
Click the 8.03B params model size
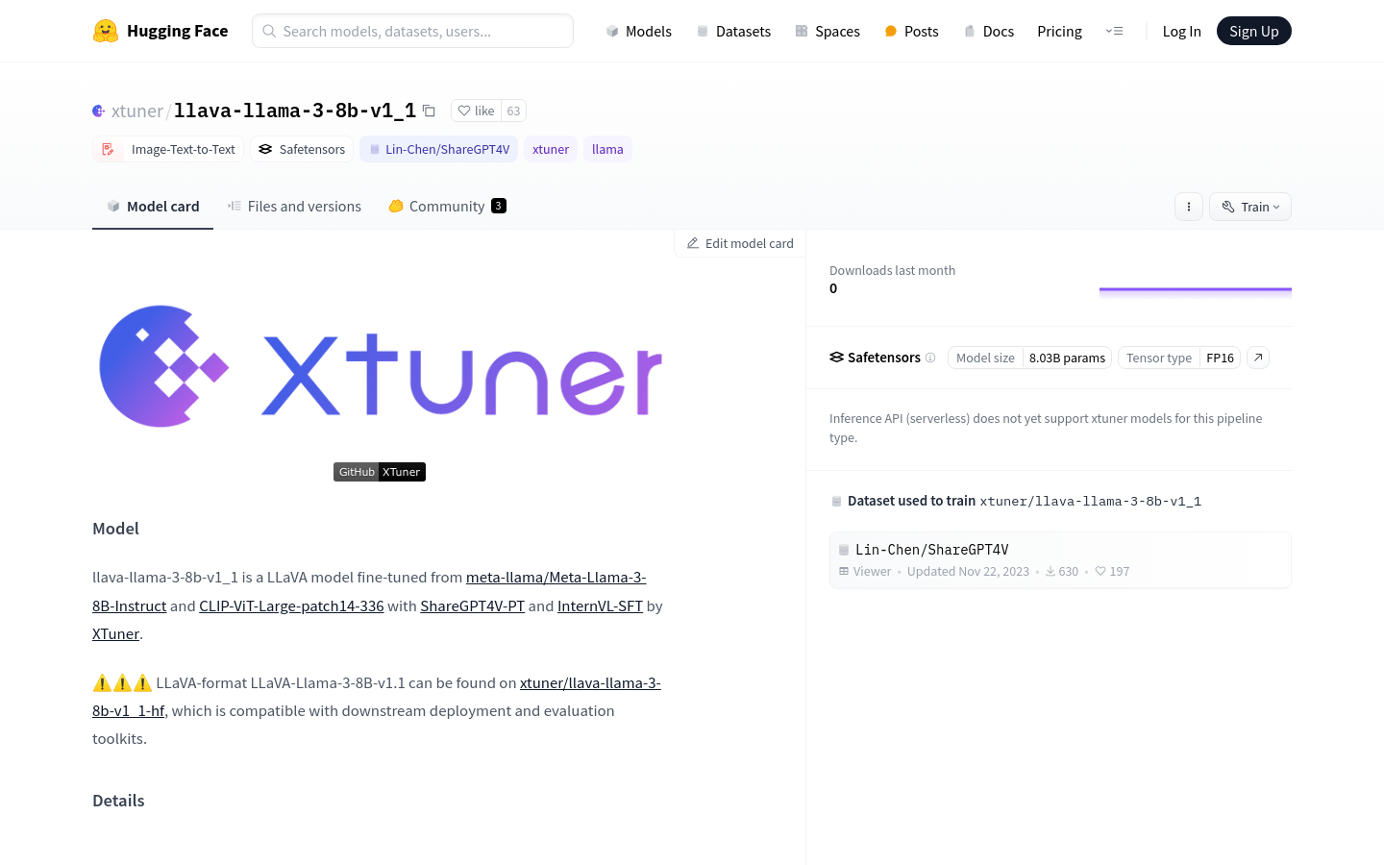click(1067, 358)
